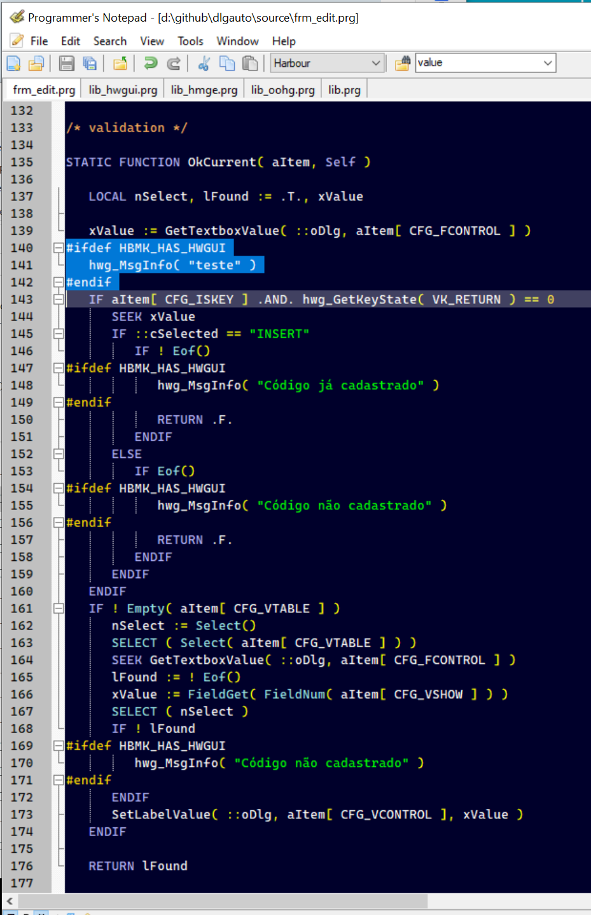Open the Search menu
The width and height of the screenshot is (591, 915).
pos(110,41)
